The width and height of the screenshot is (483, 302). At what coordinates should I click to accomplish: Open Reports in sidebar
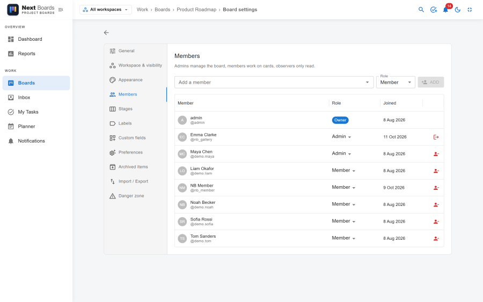pos(36,54)
